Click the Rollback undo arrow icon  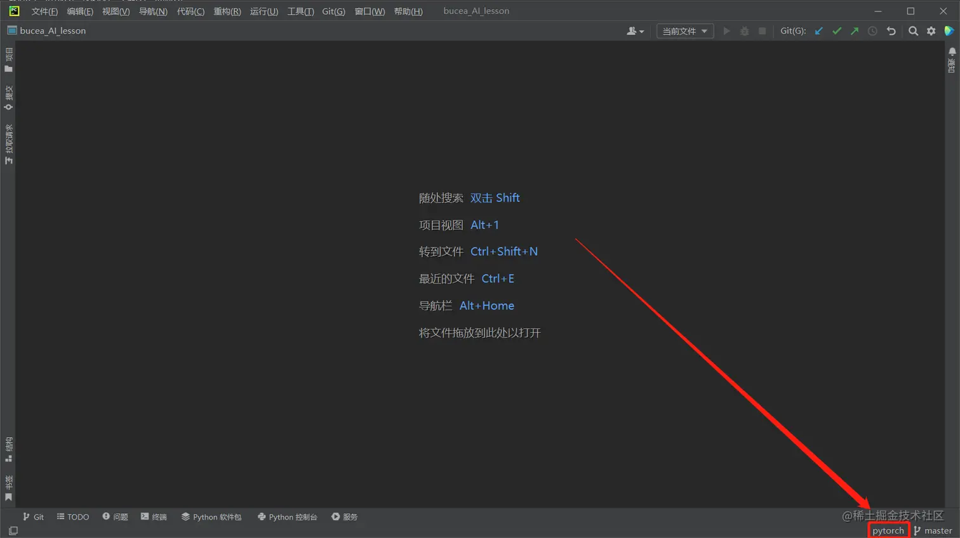[891, 31]
